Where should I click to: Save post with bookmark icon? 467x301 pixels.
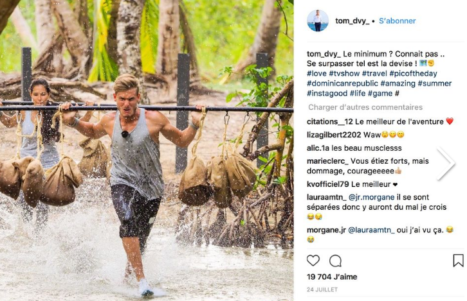click(458, 261)
